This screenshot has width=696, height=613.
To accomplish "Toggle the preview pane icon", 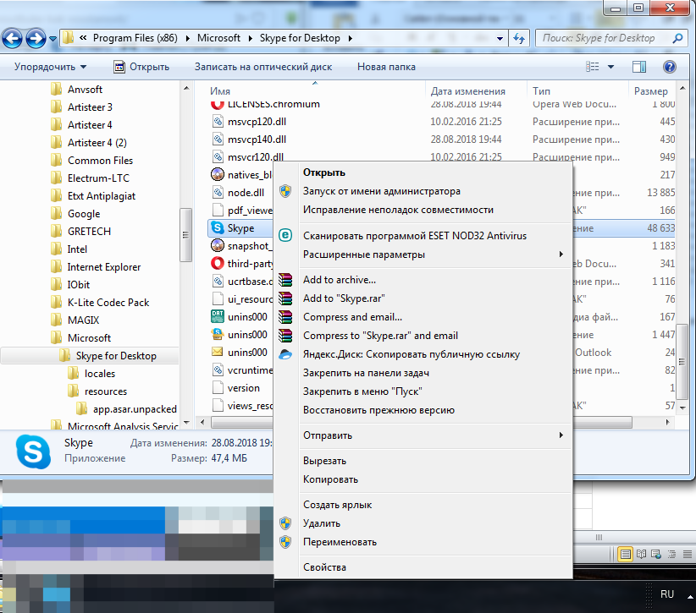I will [x=639, y=67].
